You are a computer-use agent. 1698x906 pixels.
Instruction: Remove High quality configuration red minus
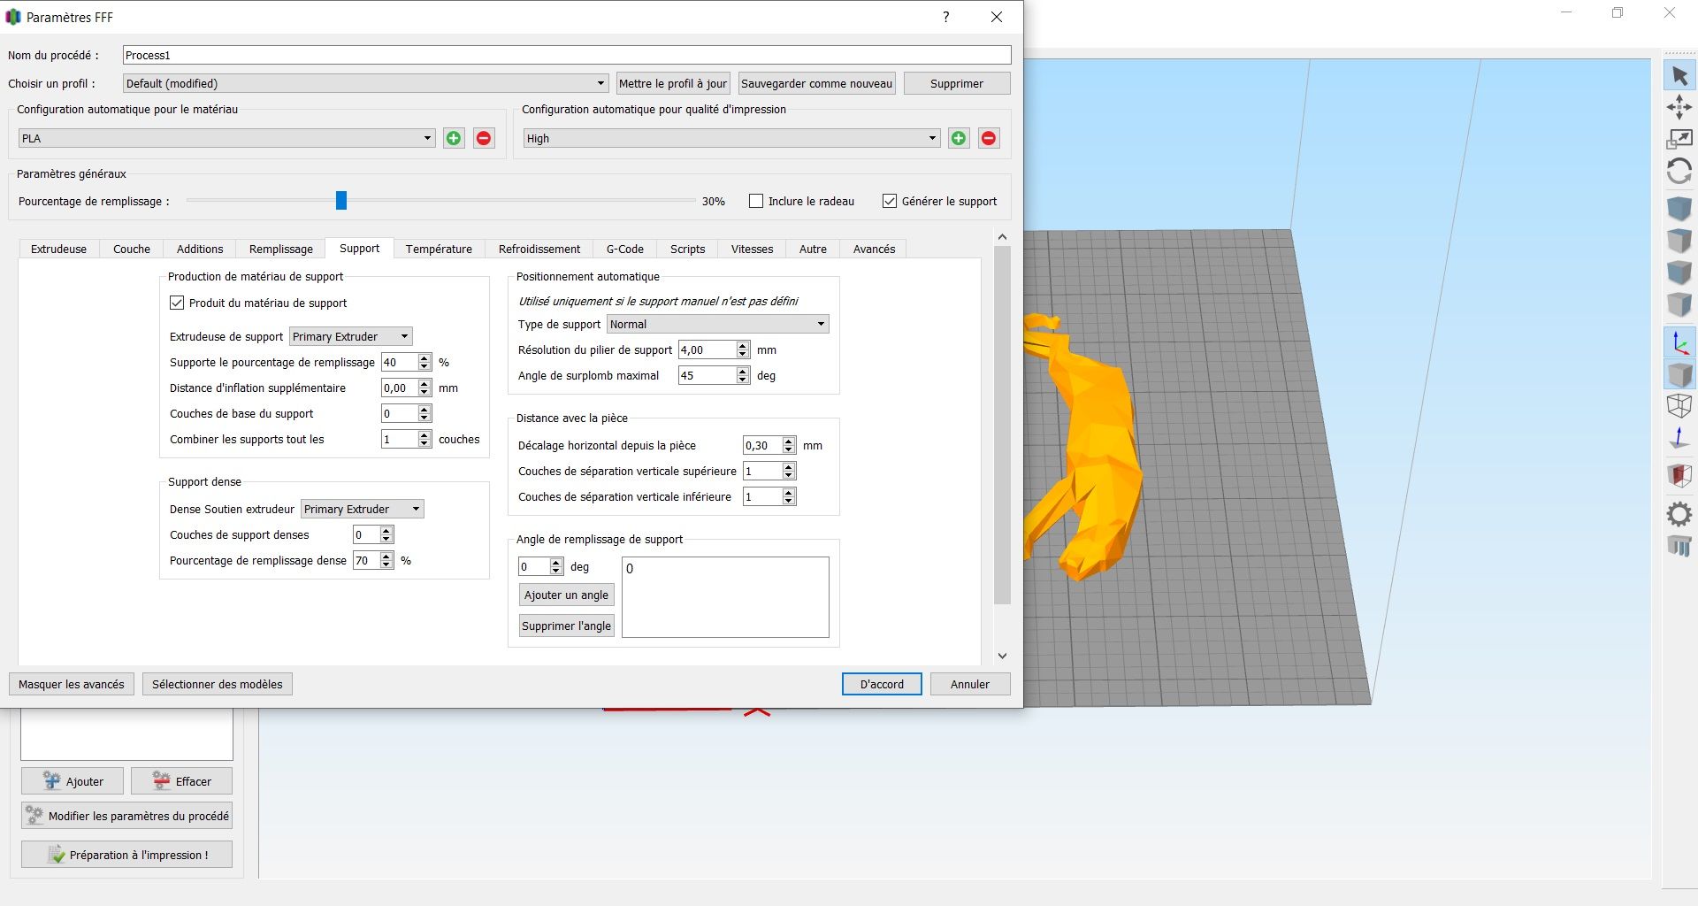989,138
